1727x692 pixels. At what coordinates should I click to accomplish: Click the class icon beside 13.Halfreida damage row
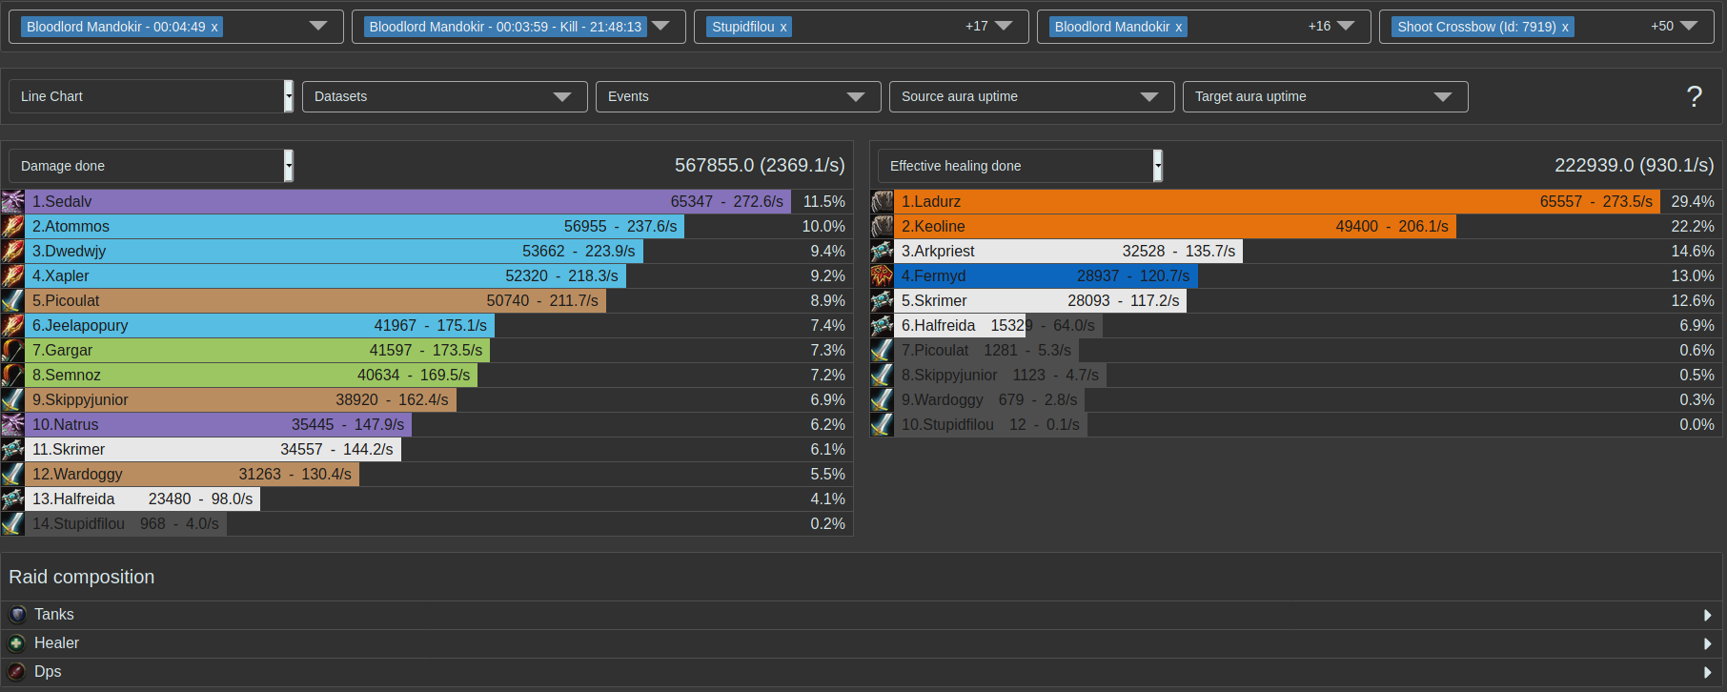pyautogui.click(x=12, y=499)
